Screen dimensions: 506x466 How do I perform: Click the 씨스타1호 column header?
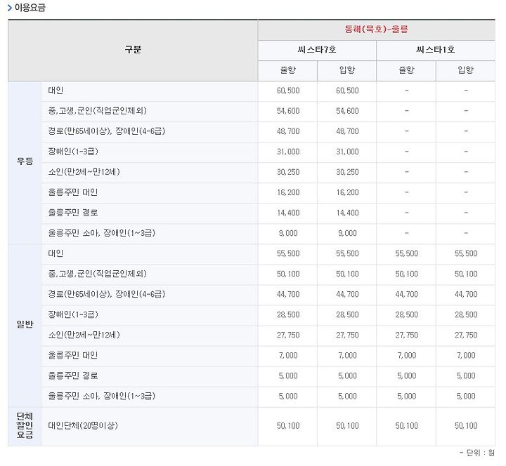(436, 50)
